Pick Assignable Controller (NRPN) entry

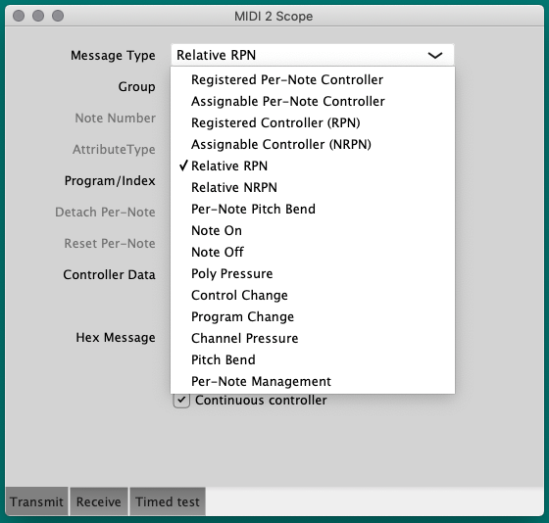(313, 145)
